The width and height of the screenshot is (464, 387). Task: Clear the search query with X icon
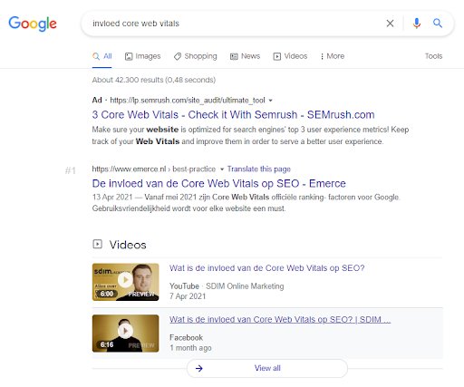[390, 24]
